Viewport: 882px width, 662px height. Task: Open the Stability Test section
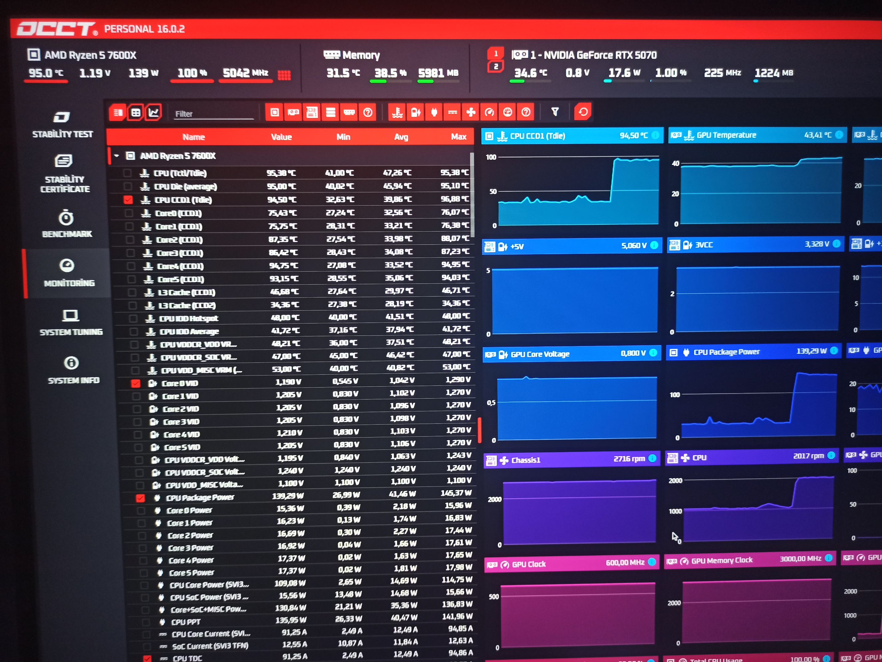tap(63, 125)
